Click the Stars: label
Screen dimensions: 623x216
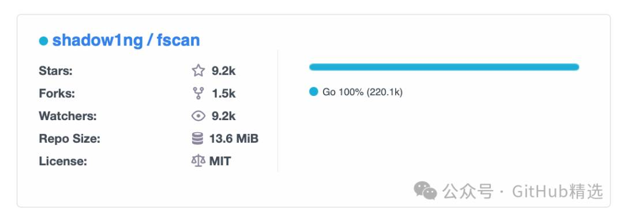[x=55, y=71]
